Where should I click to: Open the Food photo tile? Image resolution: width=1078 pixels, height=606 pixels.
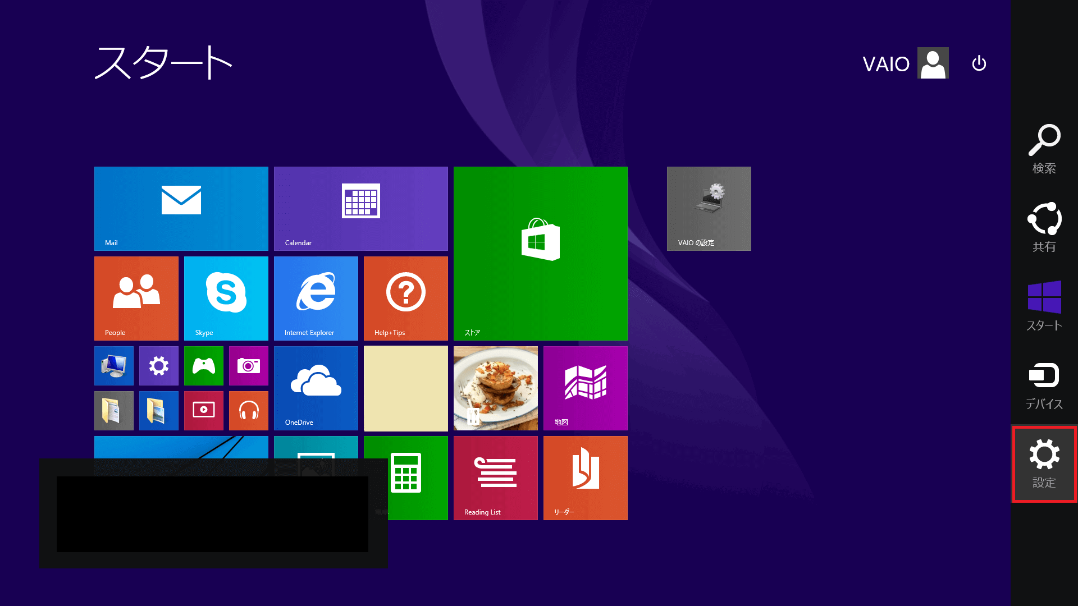(496, 388)
